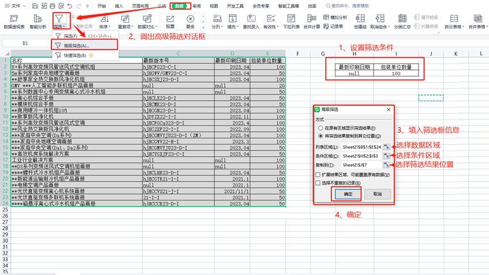Open the 开发工具 ribbon tab
Viewport: 489px width, 275px height.
[x=235, y=6]
